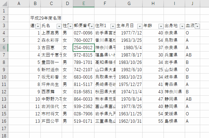Select row 6 header
This screenshot has height=138, width=209.
pos(4,48)
